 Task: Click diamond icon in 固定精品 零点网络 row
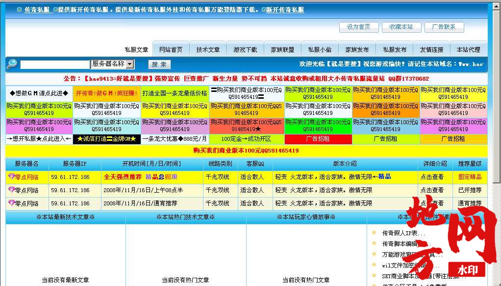tap(11, 176)
